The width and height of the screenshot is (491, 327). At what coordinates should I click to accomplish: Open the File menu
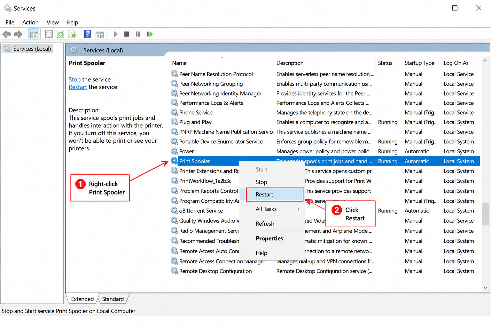(x=10, y=22)
